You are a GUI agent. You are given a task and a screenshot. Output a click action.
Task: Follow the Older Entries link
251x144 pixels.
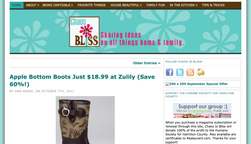pos(147,63)
